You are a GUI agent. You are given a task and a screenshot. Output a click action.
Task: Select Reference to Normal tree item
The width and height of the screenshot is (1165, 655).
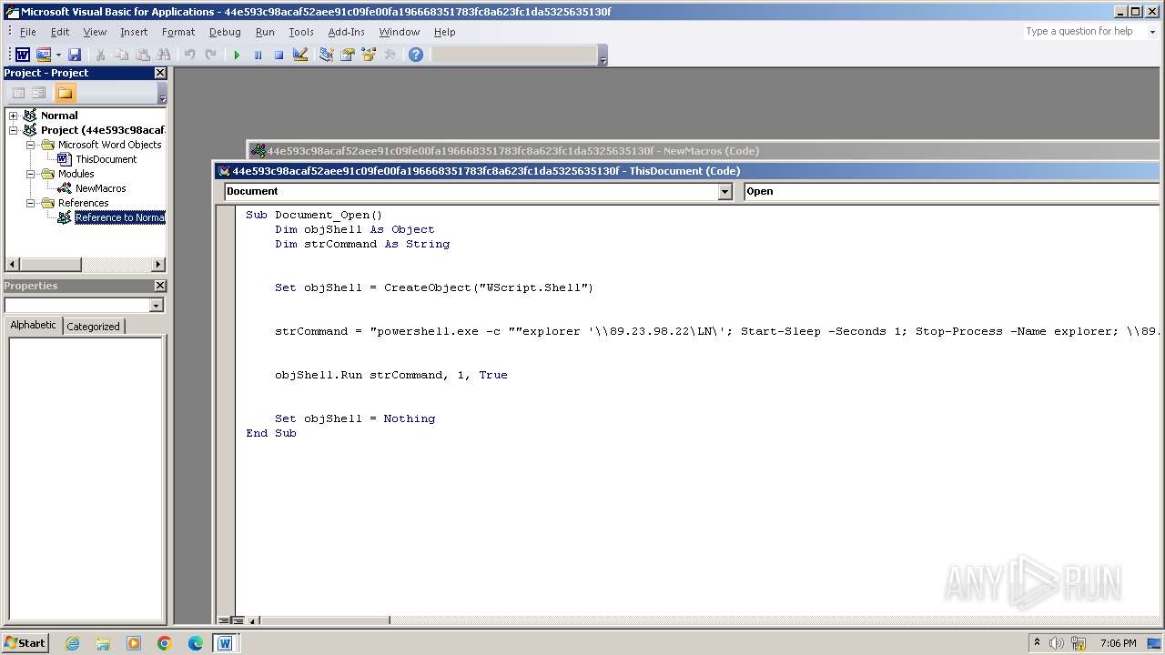tap(120, 217)
